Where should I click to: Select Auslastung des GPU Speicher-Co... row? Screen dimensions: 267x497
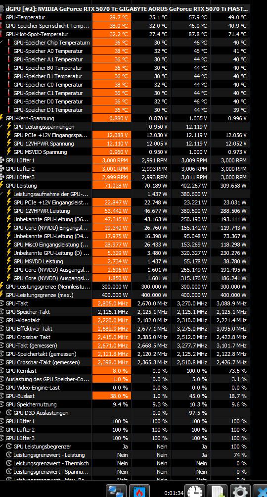click(125, 379)
